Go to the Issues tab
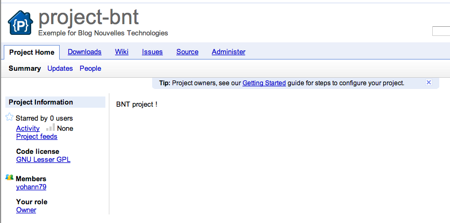 click(152, 52)
